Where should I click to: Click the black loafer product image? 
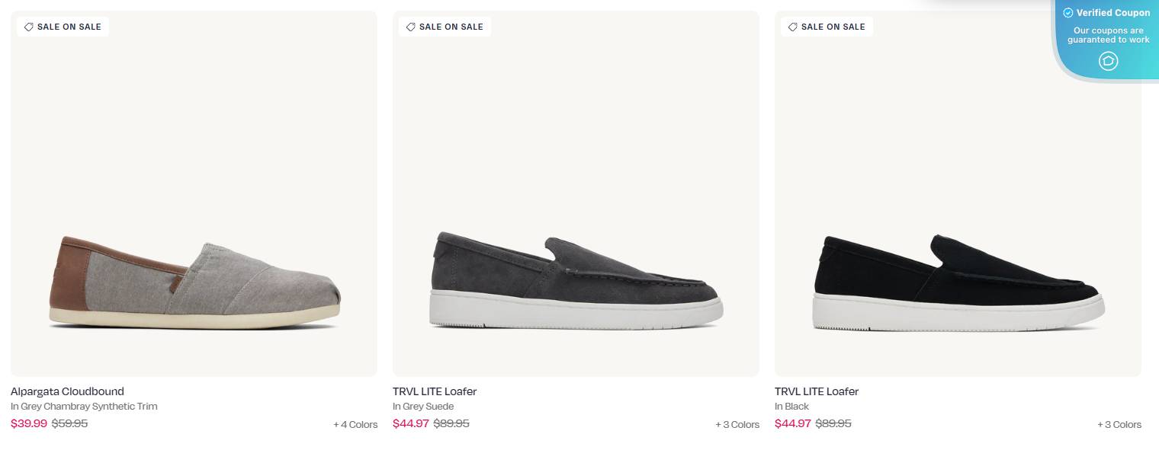[x=958, y=282]
